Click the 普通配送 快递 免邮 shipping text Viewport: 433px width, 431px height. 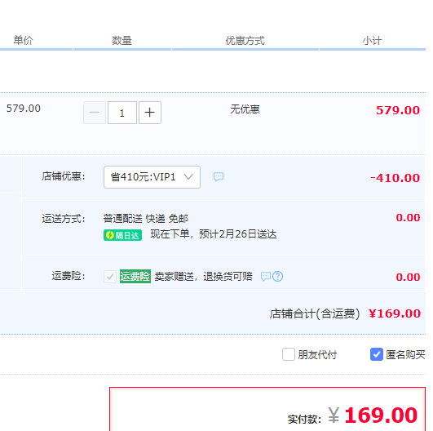[146, 219]
